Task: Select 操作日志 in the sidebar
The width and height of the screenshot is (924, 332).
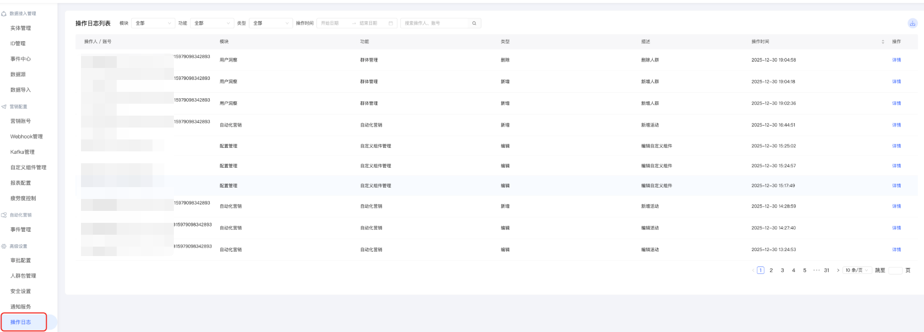Action: pos(21,322)
